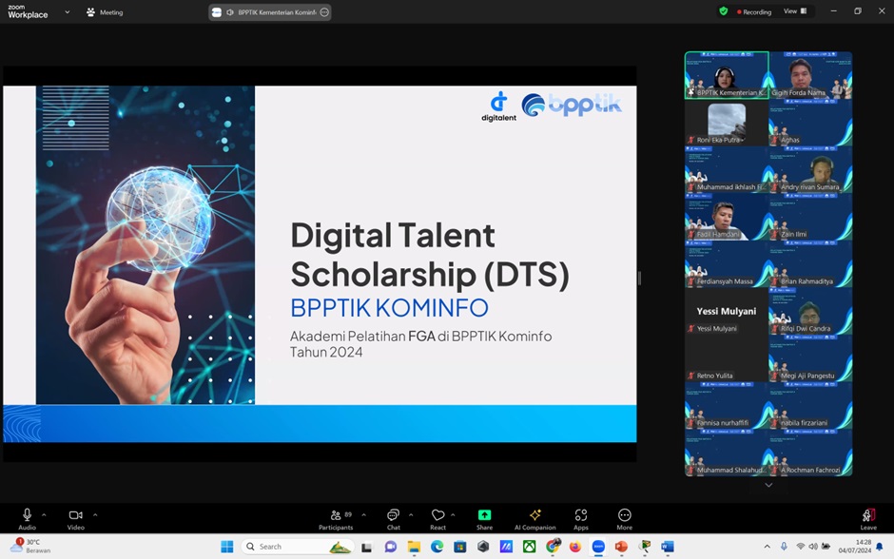894x559 pixels.
Task: Click the green encryption shield icon
Action: (724, 11)
